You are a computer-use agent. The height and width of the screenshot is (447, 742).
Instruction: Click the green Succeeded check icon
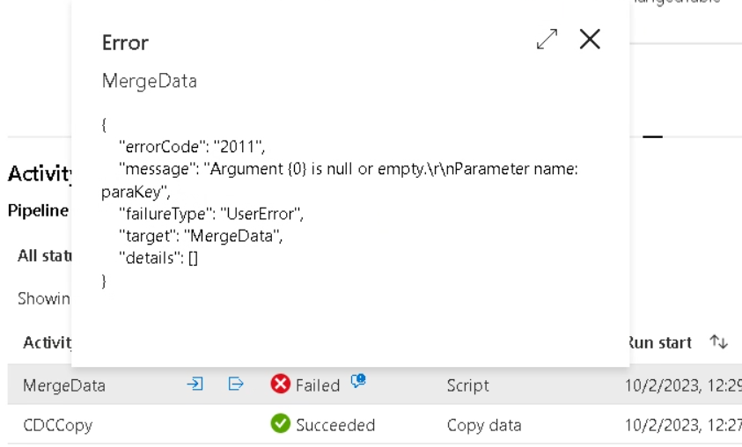point(281,424)
